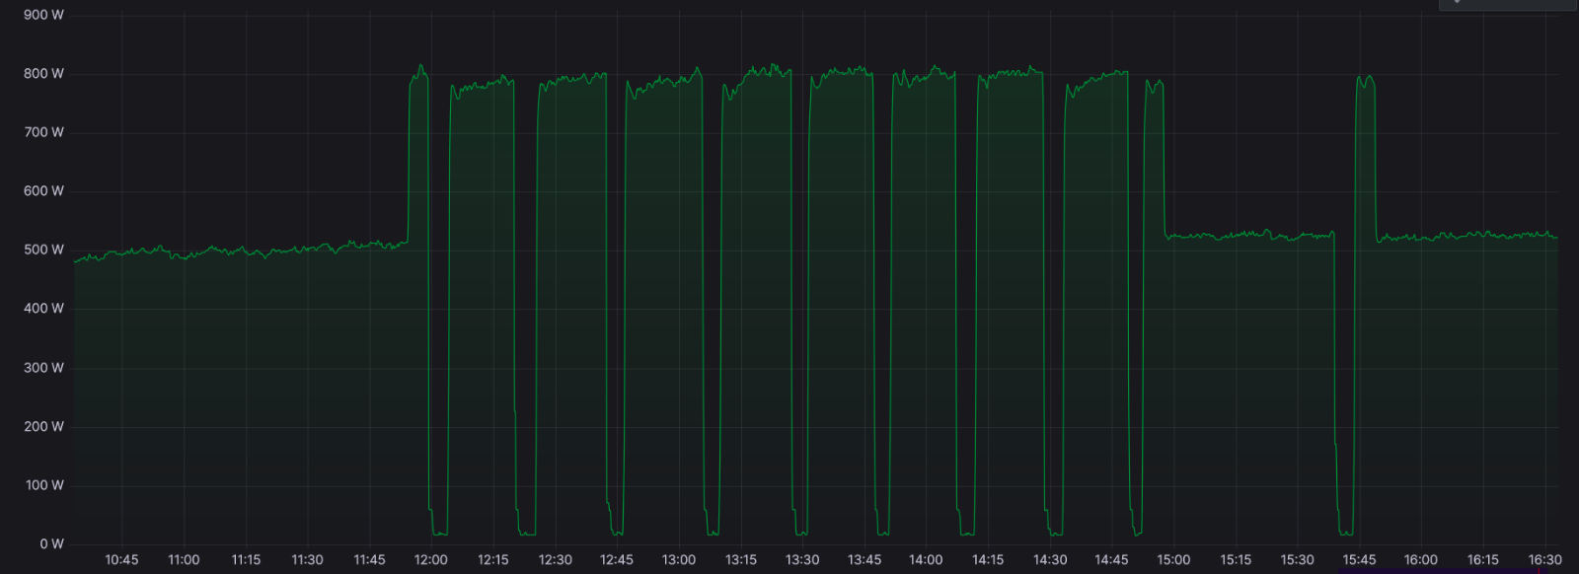Click the 14:45 time label
Viewport: 1579px width, 574px height.
pyautogui.click(x=1111, y=560)
